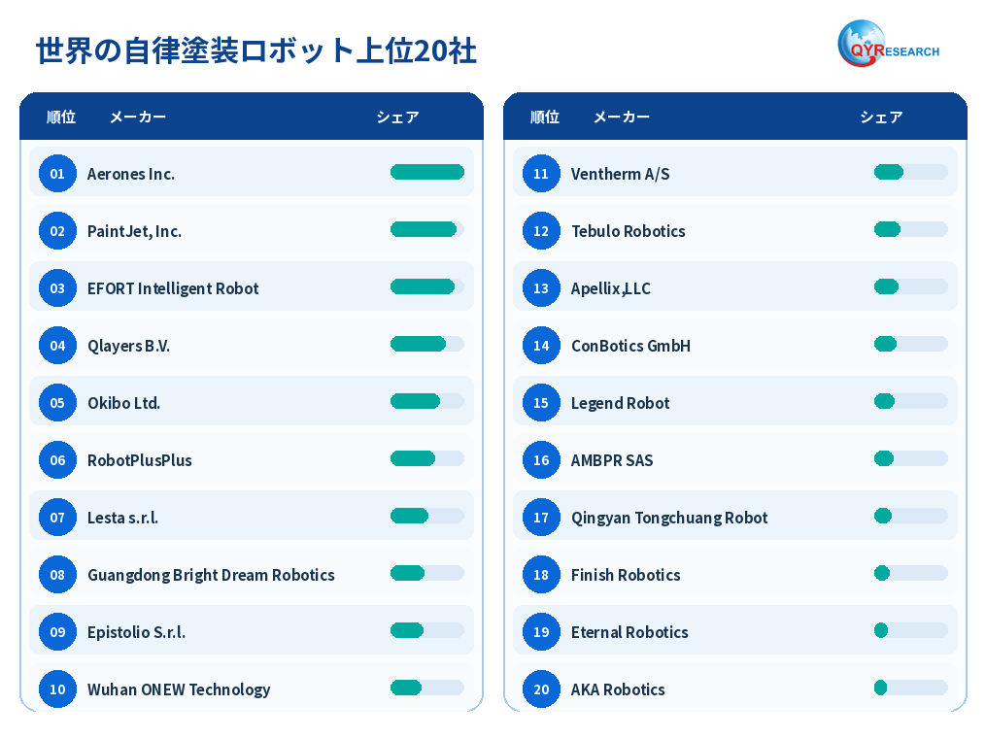Select Qingyan Tongchuang Robot name
Screen dimensions: 986x739
tap(669, 518)
